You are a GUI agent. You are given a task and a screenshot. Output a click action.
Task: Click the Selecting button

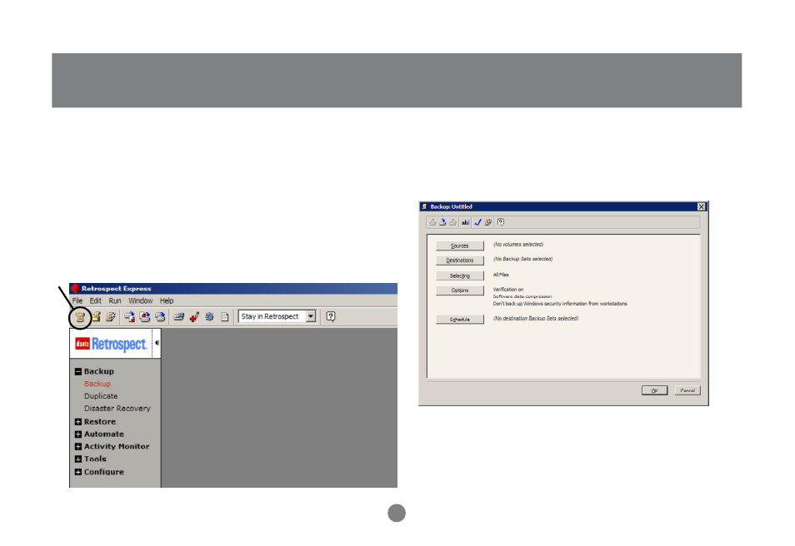point(460,275)
